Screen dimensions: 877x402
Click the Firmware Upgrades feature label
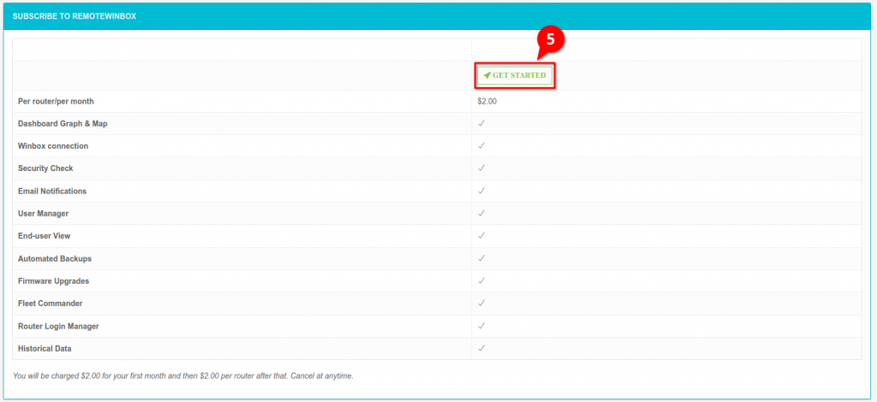[x=53, y=281]
